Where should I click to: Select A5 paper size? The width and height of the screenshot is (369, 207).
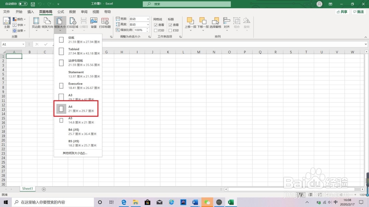pos(78,120)
